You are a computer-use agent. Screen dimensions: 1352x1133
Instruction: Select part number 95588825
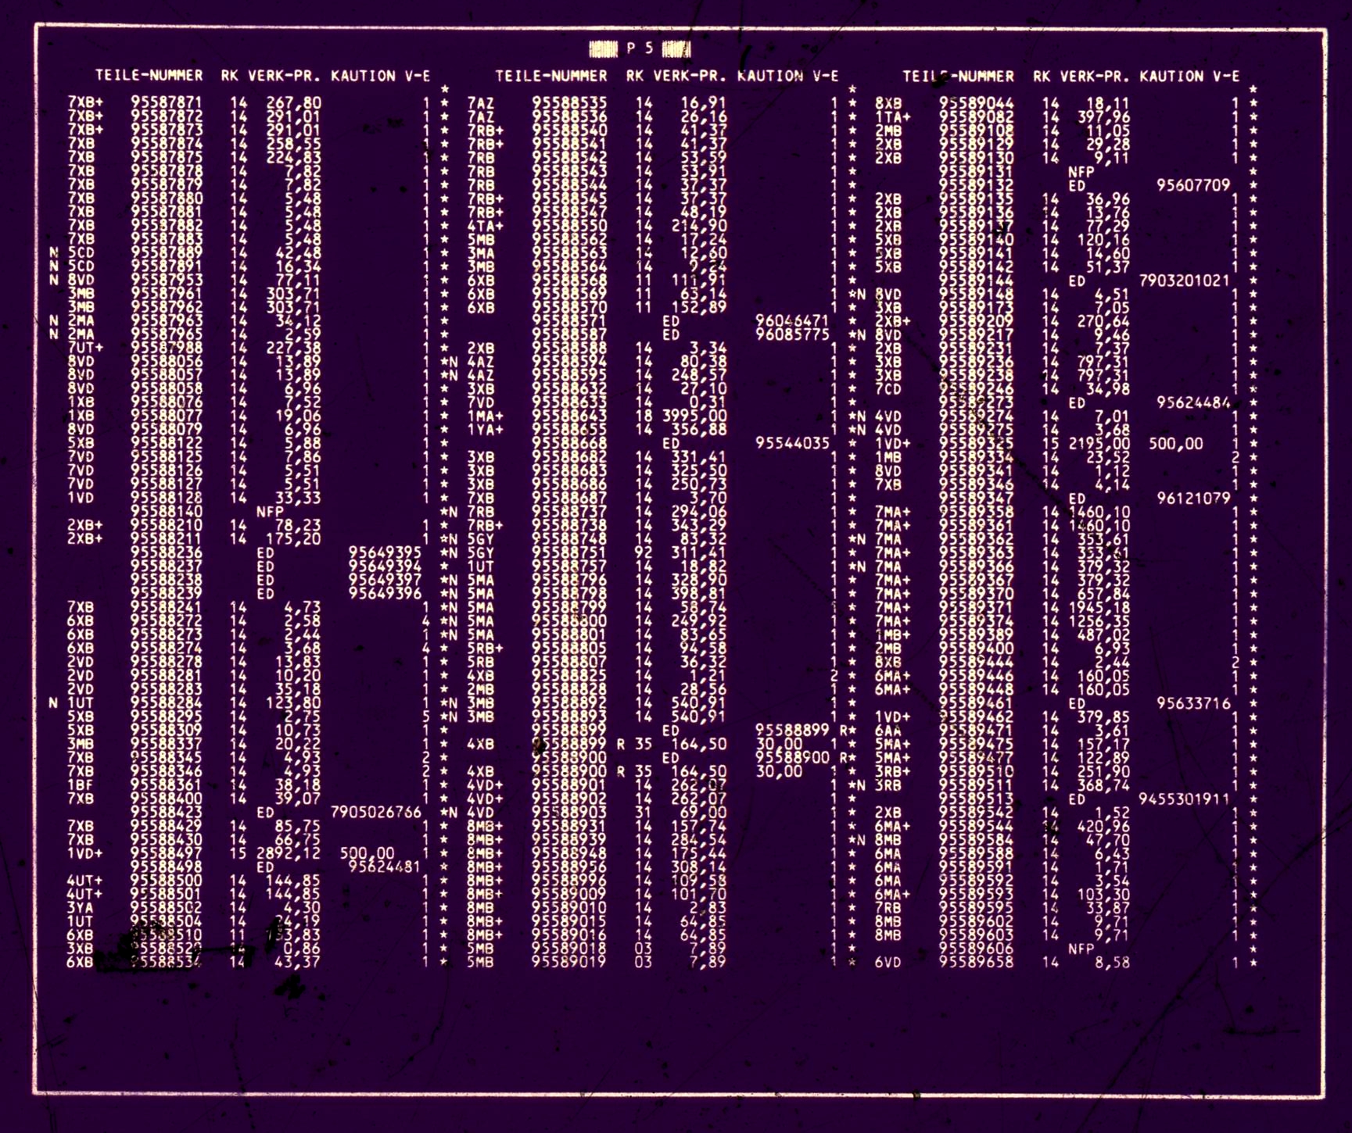pyautogui.click(x=570, y=676)
